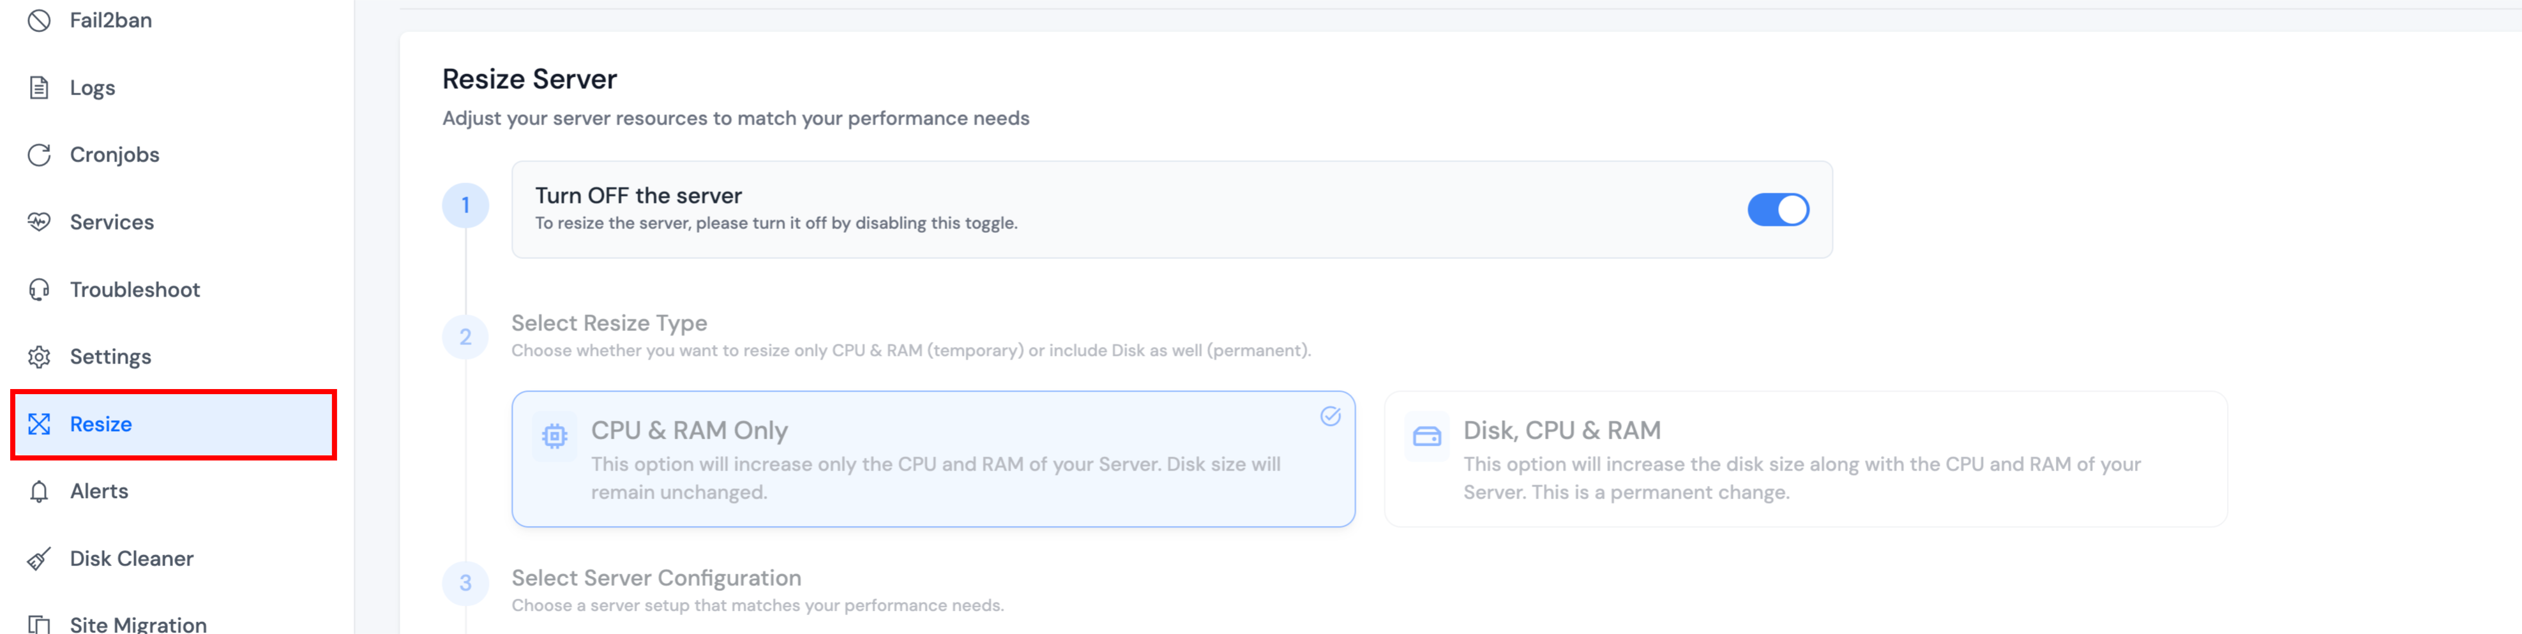Choose the Disk, CPU & RAM option
The image size is (2522, 634).
coord(1806,459)
